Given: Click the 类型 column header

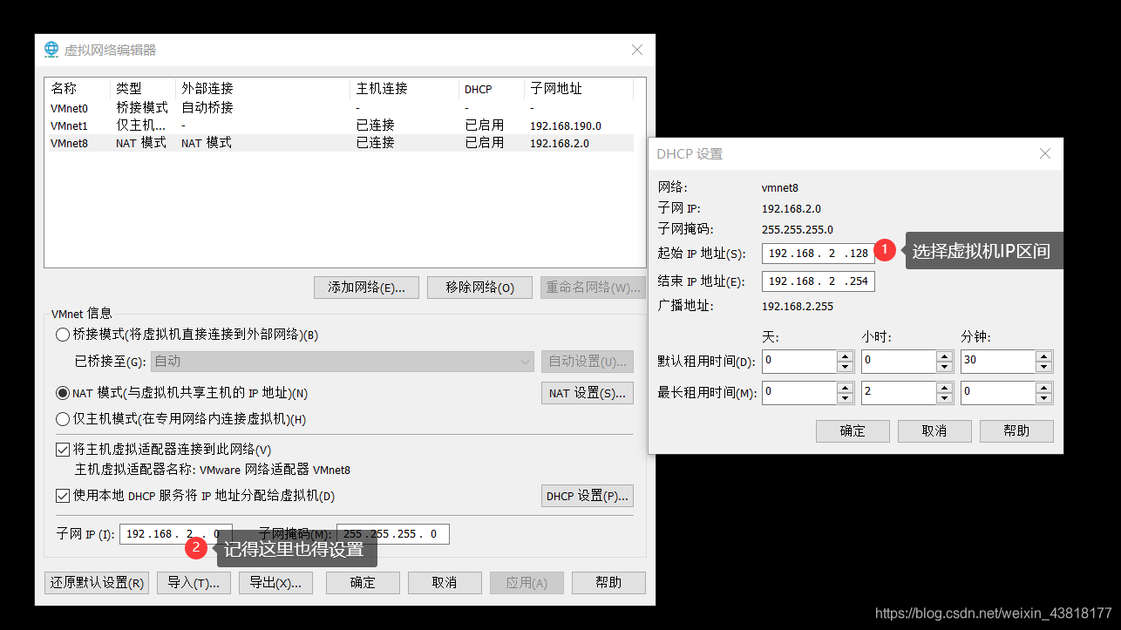Looking at the screenshot, I should [143, 89].
